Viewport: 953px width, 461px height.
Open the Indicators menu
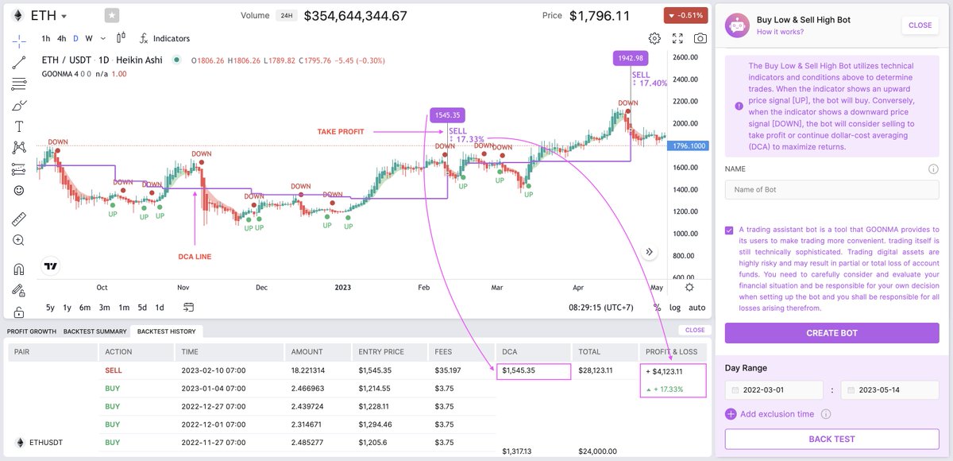click(164, 38)
